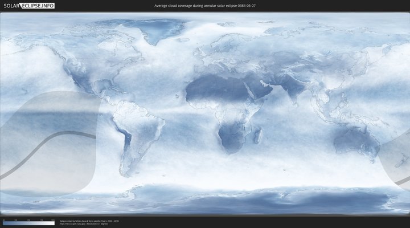Screen dimensions: 410x228
Task: Click the white end of the legend bar
Action: click(x=52, y=223)
